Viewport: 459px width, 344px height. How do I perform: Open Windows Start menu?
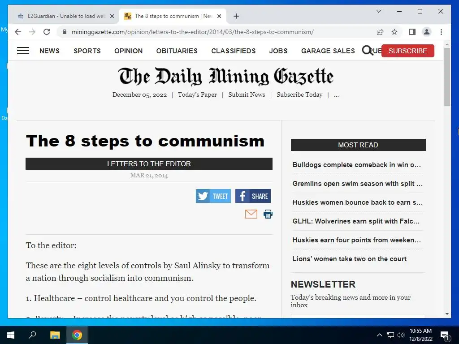pyautogui.click(x=11, y=335)
